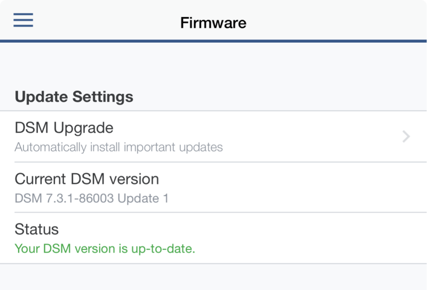Click the 'DSM 7.3.1-86003 Update 1' version text

click(x=91, y=198)
